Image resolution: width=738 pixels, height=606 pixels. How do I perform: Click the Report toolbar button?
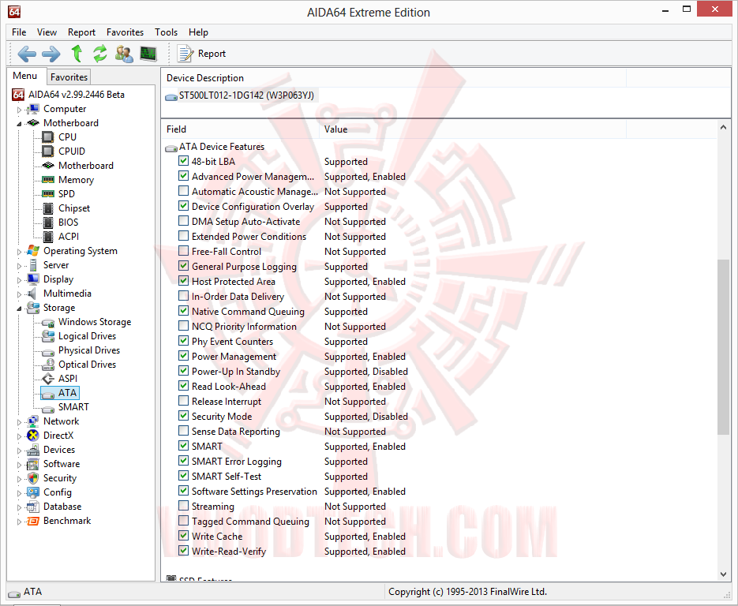point(201,54)
